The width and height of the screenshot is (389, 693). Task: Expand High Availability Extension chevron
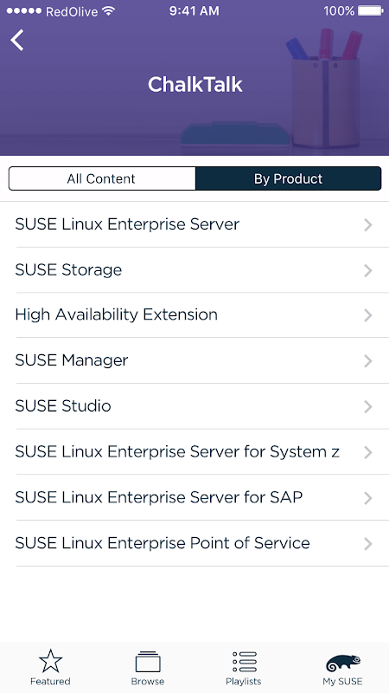pos(368,315)
